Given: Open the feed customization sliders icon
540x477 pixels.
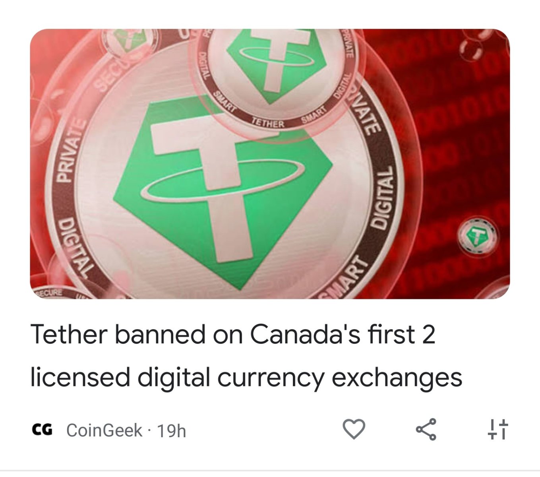Looking at the screenshot, I should point(497,429).
